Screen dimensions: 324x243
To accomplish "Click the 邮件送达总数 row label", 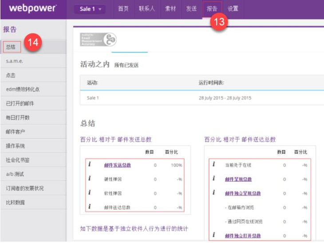I will tap(117, 207).
